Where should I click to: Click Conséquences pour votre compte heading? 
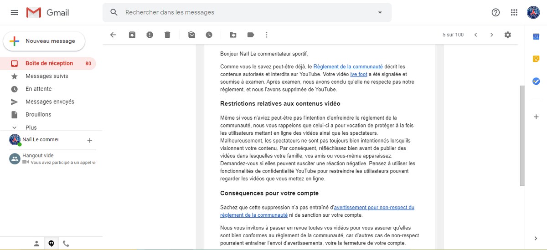click(269, 193)
